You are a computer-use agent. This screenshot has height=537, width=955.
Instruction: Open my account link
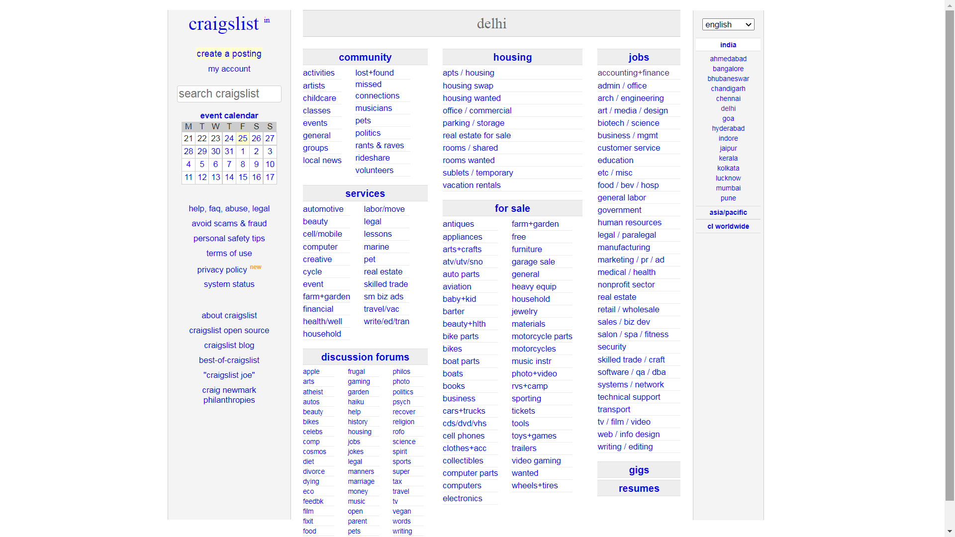[229, 69]
